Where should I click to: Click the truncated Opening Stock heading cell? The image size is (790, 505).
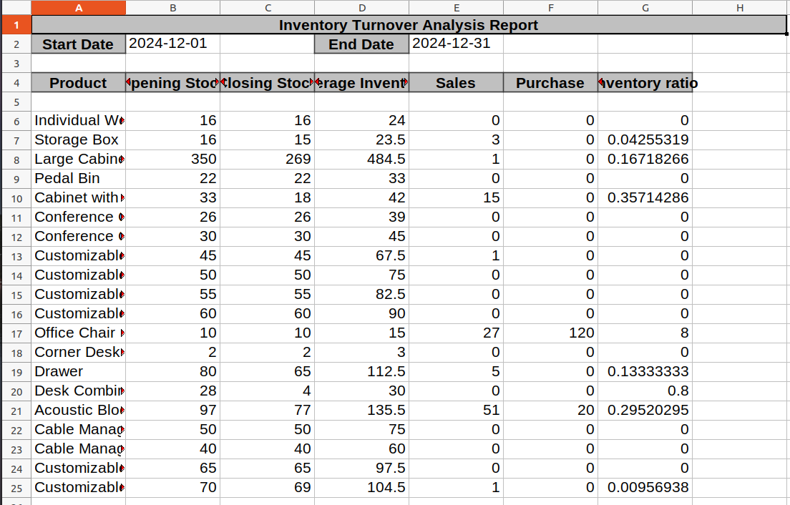click(x=173, y=82)
